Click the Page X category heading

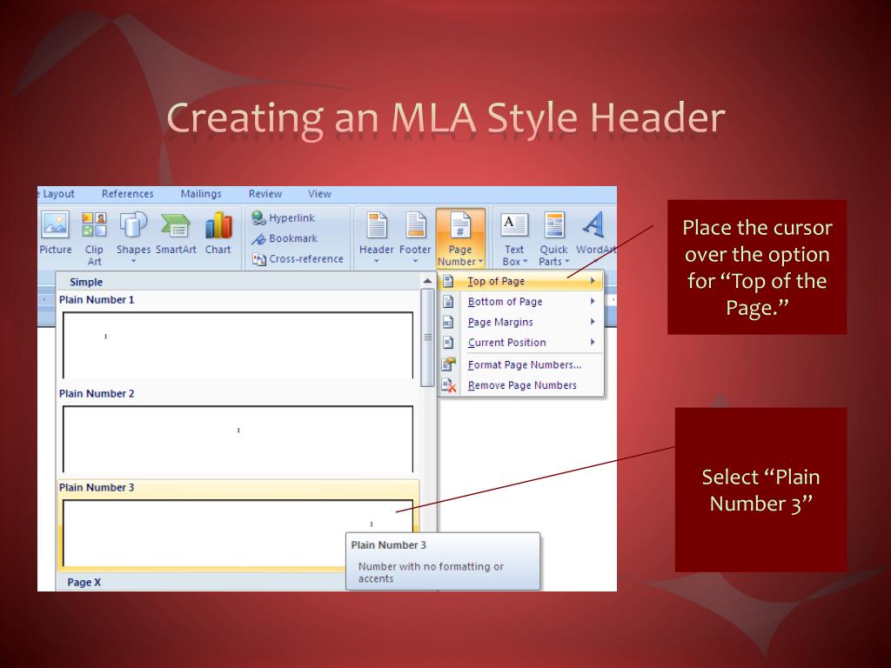click(x=84, y=582)
